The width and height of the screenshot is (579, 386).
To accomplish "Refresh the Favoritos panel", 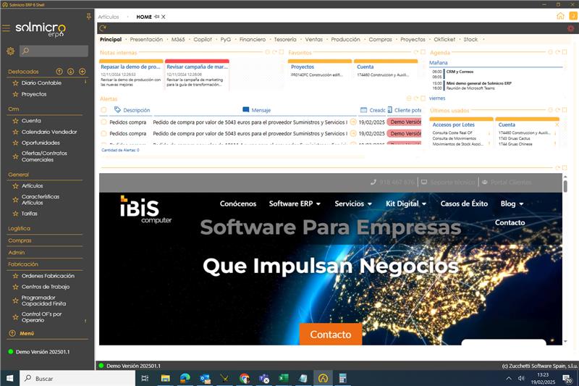I will 416,52.
